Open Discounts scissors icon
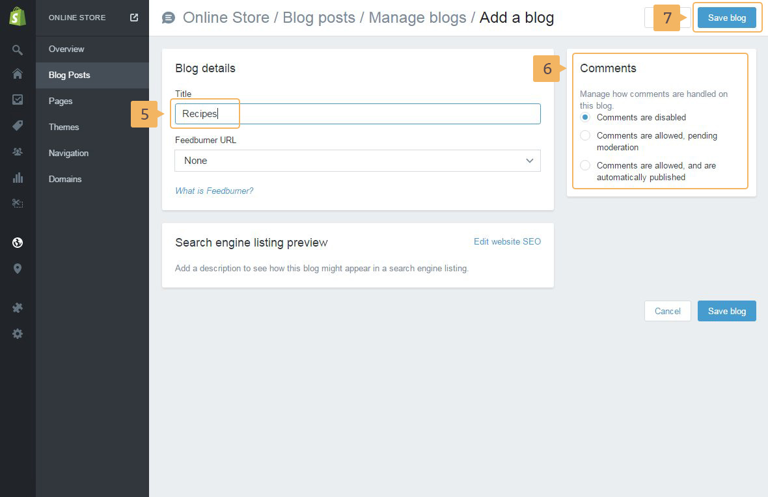The width and height of the screenshot is (768, 497). click(x=18, y=204)
